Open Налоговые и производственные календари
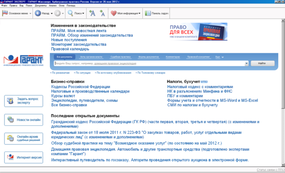This screenshot has width=285, height=173. click(90, 91)
